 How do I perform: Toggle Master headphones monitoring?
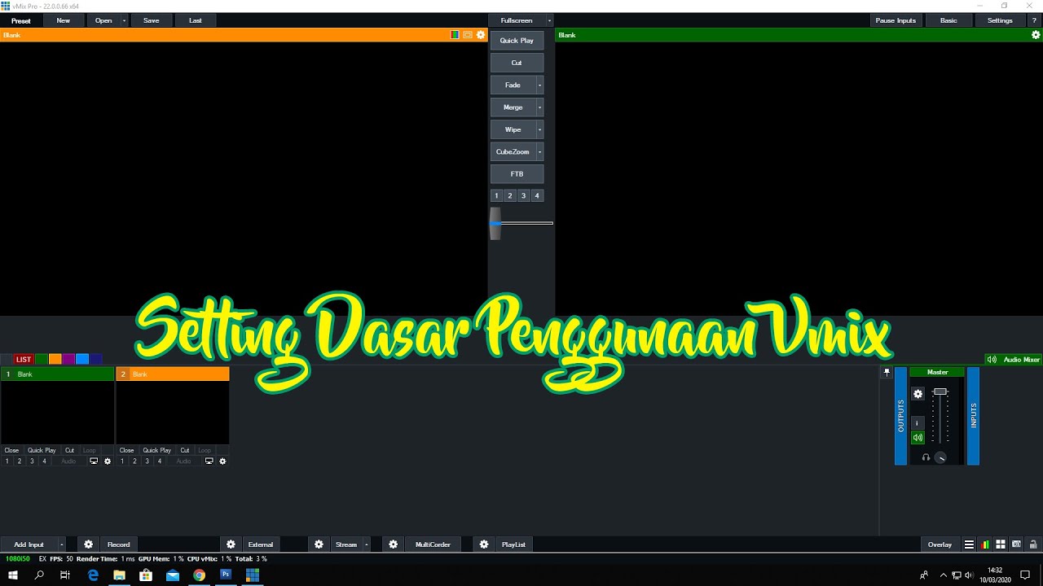926,457
